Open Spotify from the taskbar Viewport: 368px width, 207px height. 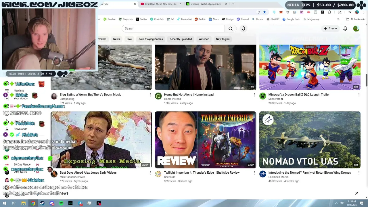pos(61,203)
